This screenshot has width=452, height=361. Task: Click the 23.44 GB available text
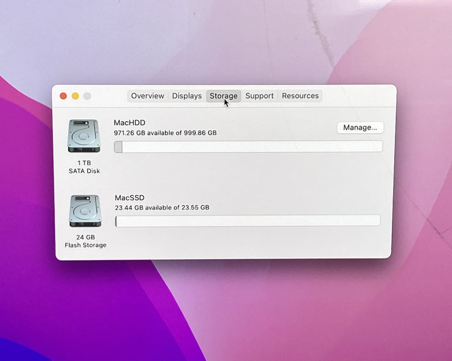pyautogui.click(x=162, y=208)
